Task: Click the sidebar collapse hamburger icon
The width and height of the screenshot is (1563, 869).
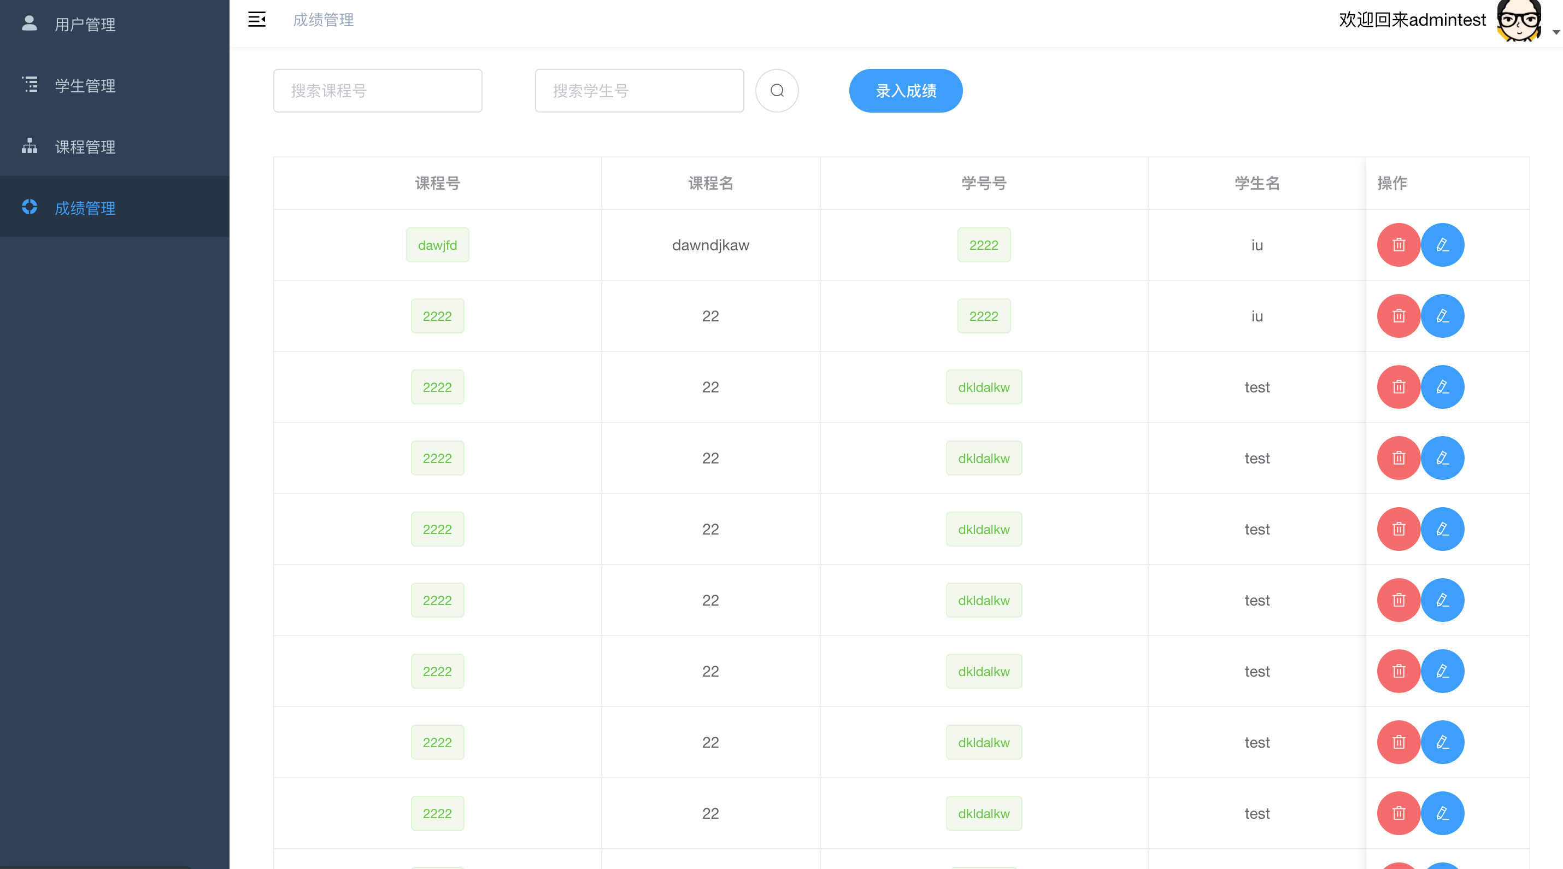Action: click(257, 20)
